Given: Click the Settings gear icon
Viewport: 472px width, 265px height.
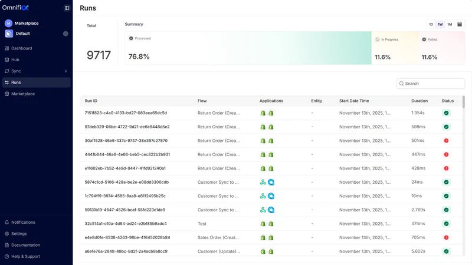Looking at the screenshot, I should [x=6, y=234].
